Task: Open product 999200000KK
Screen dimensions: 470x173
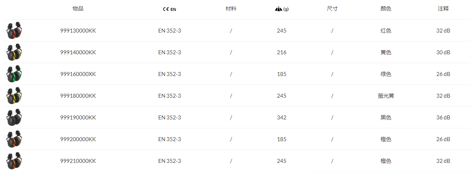Action: point(78,139)
